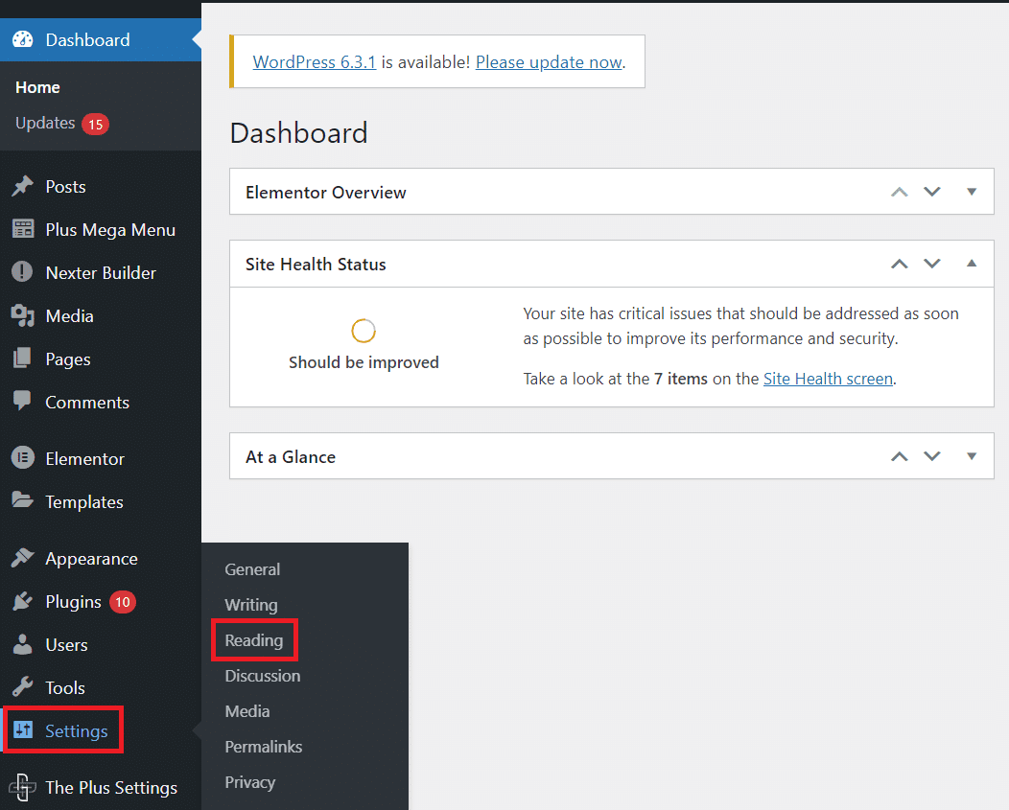Click the Media icon in the sidebar
This screenshot has height=810, width=1009.
[x=23, y=315]
